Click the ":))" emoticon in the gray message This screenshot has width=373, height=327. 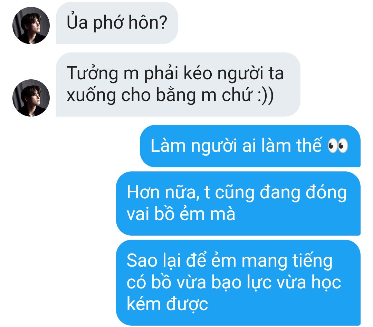(266, 96)
